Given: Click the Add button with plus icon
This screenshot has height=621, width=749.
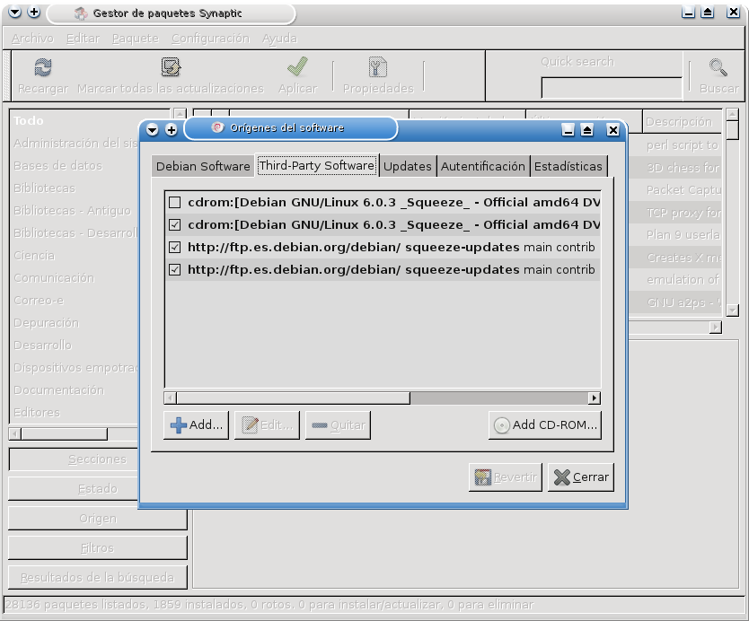Looking at the screenshot, I should [195, 424].
